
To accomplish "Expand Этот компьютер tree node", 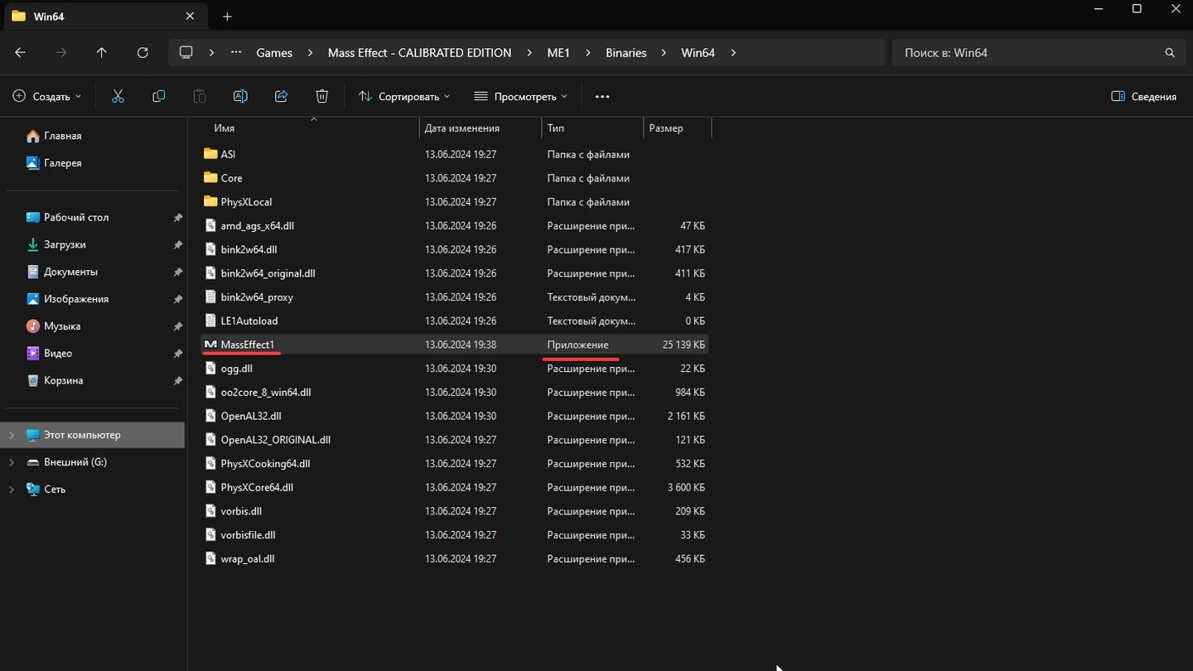I will [x=12, y=435].
